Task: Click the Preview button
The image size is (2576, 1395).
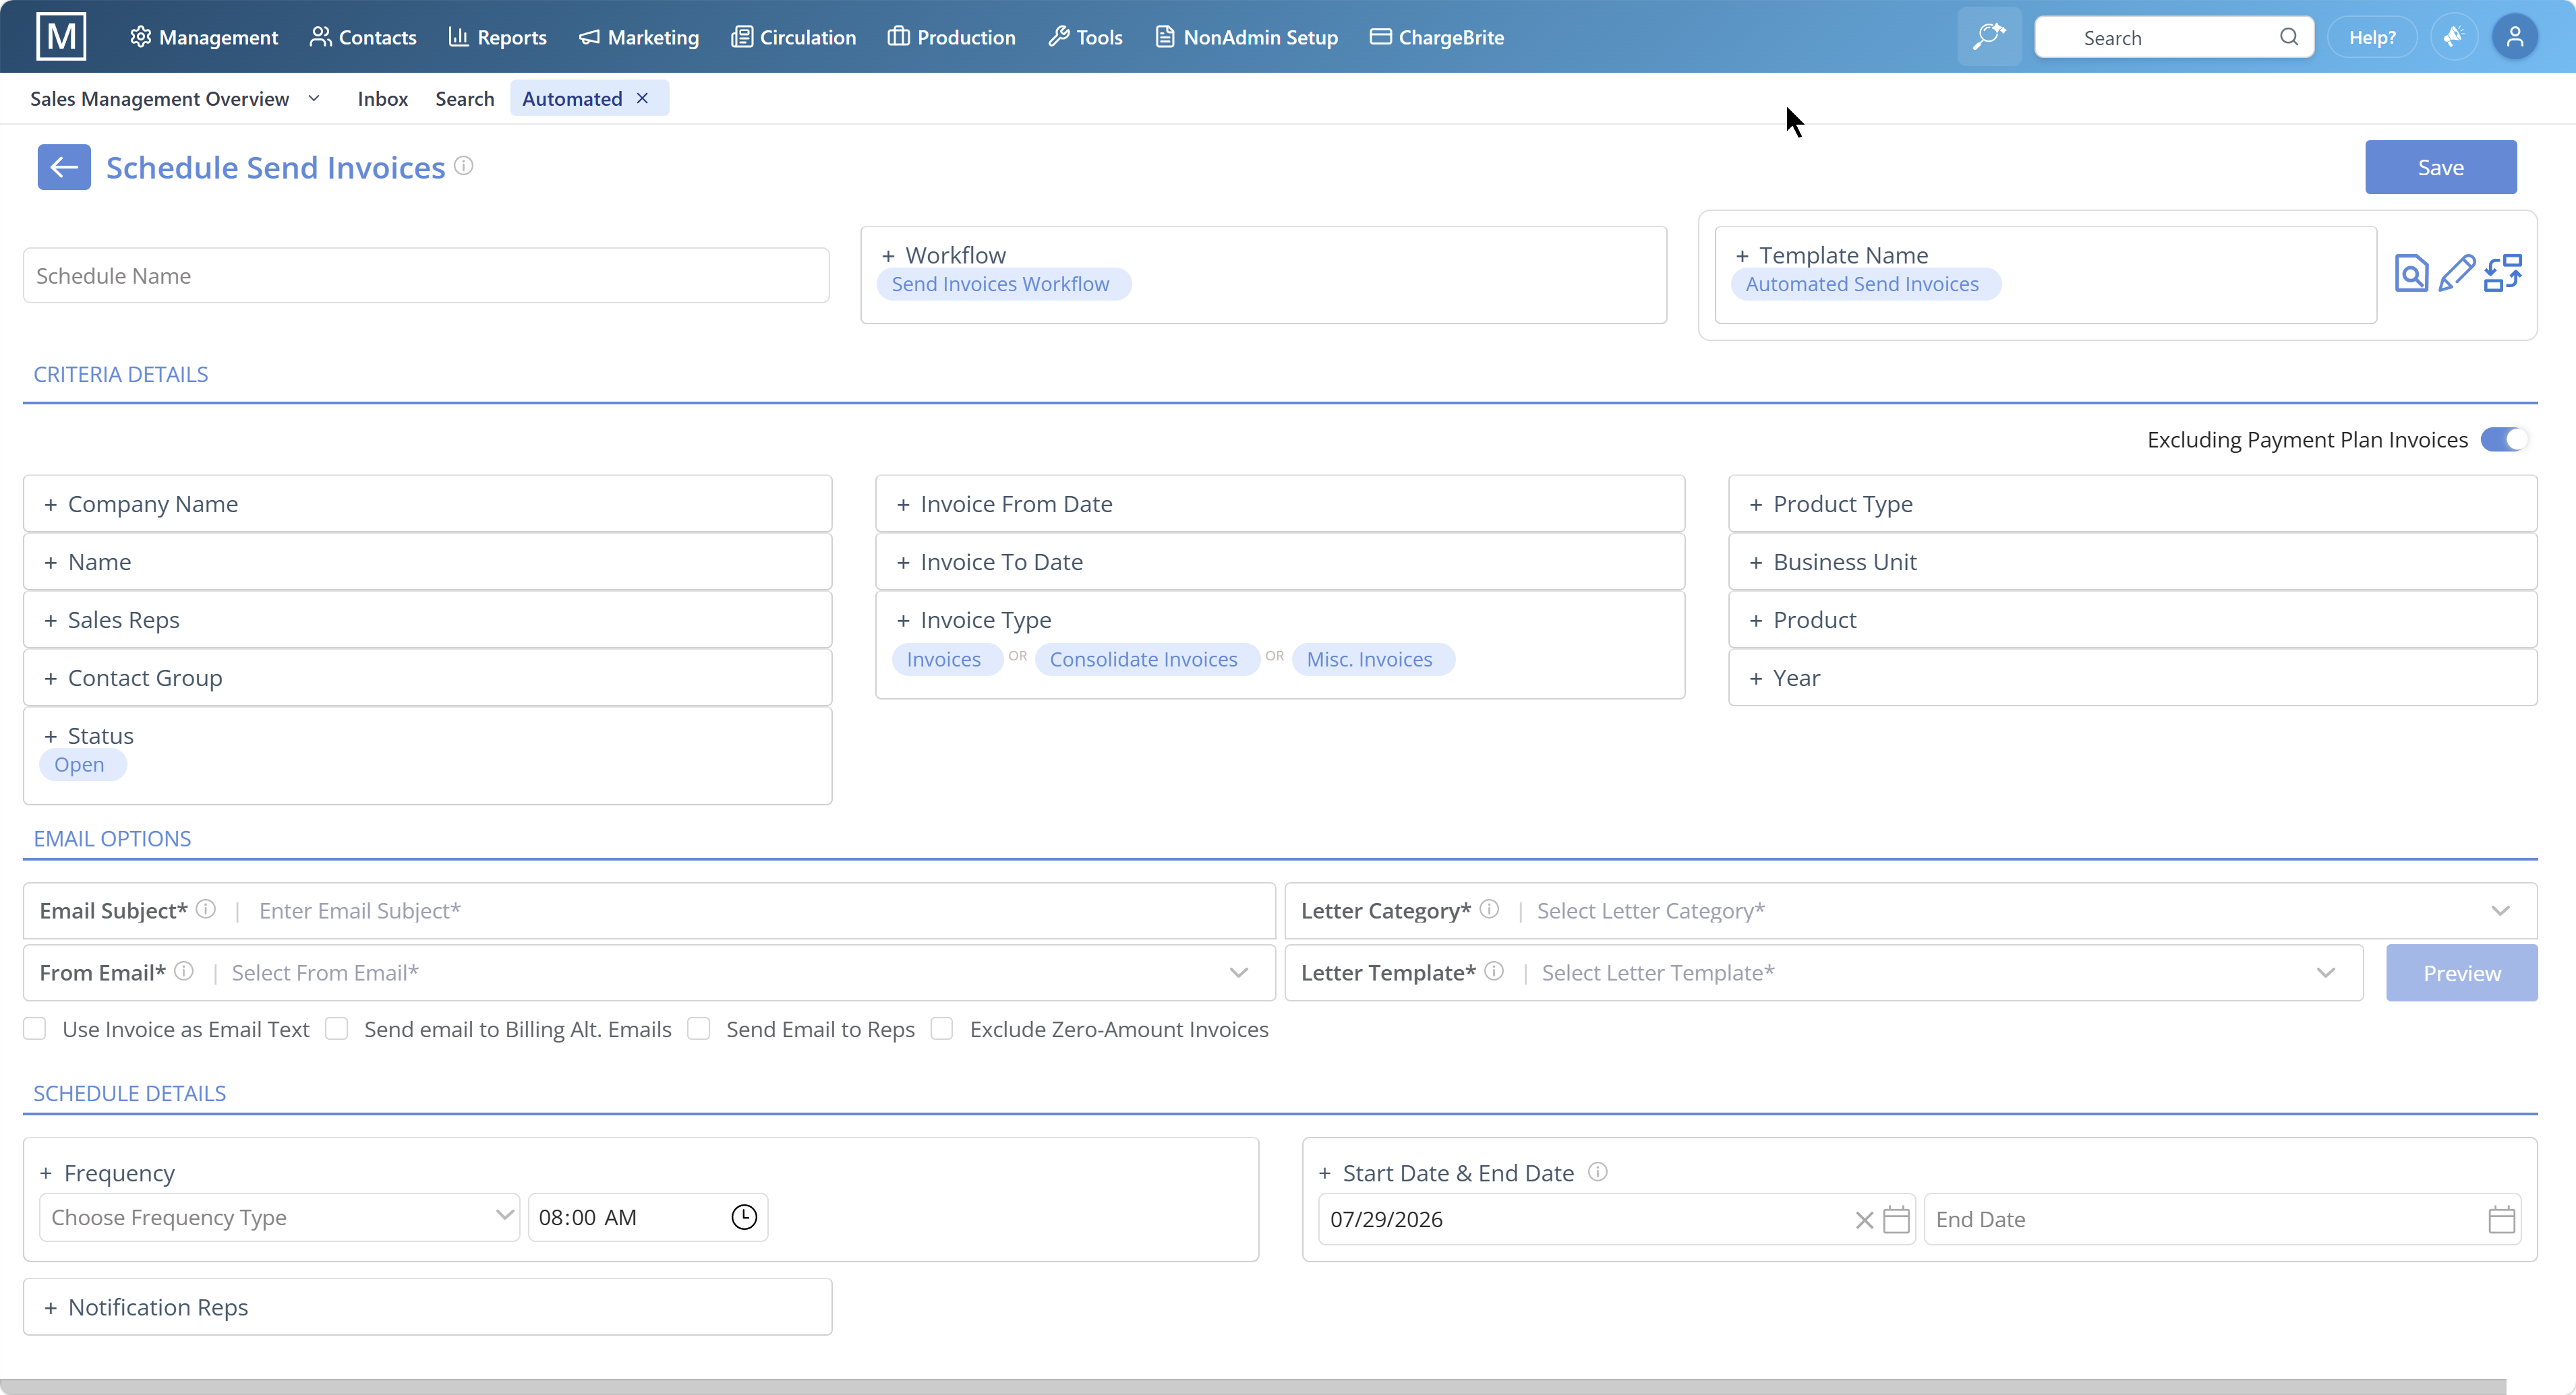Action: (x=2461, y=972)
